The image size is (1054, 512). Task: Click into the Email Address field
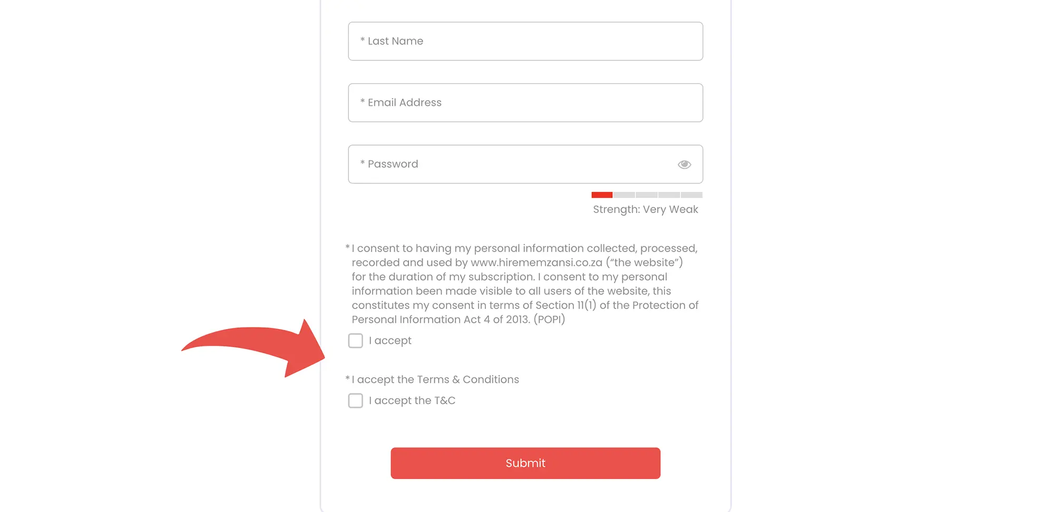coord(525,103)
